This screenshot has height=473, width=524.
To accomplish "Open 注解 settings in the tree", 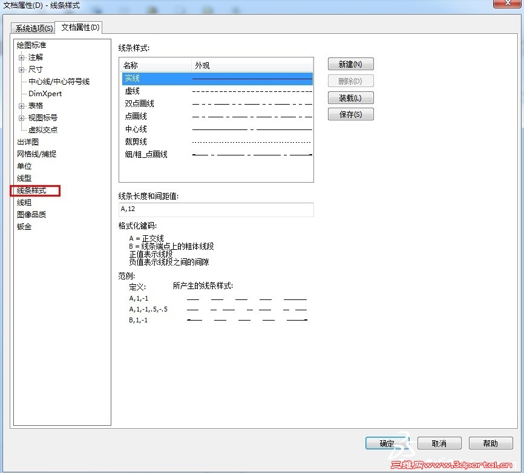I will (x=36, y=57).
